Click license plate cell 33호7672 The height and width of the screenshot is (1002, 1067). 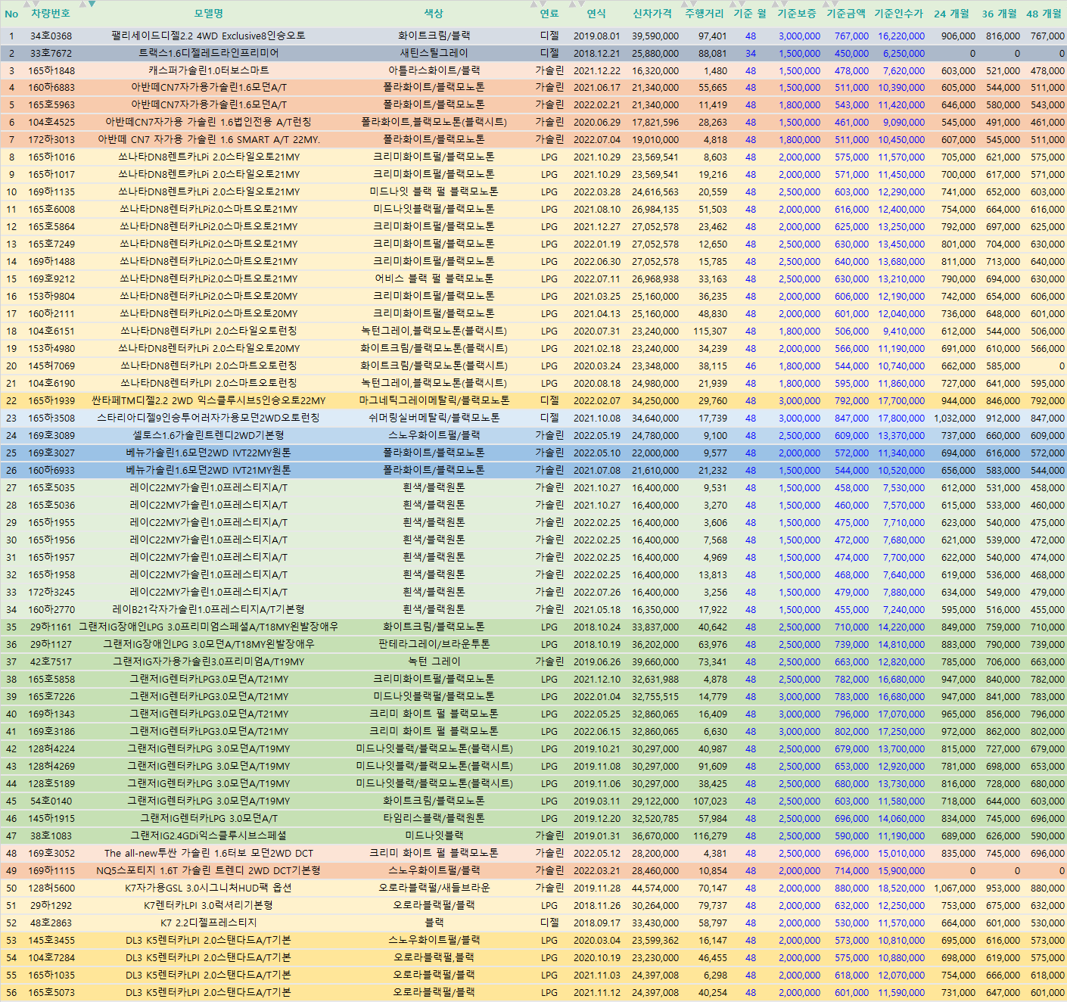[x=51, y=53]
